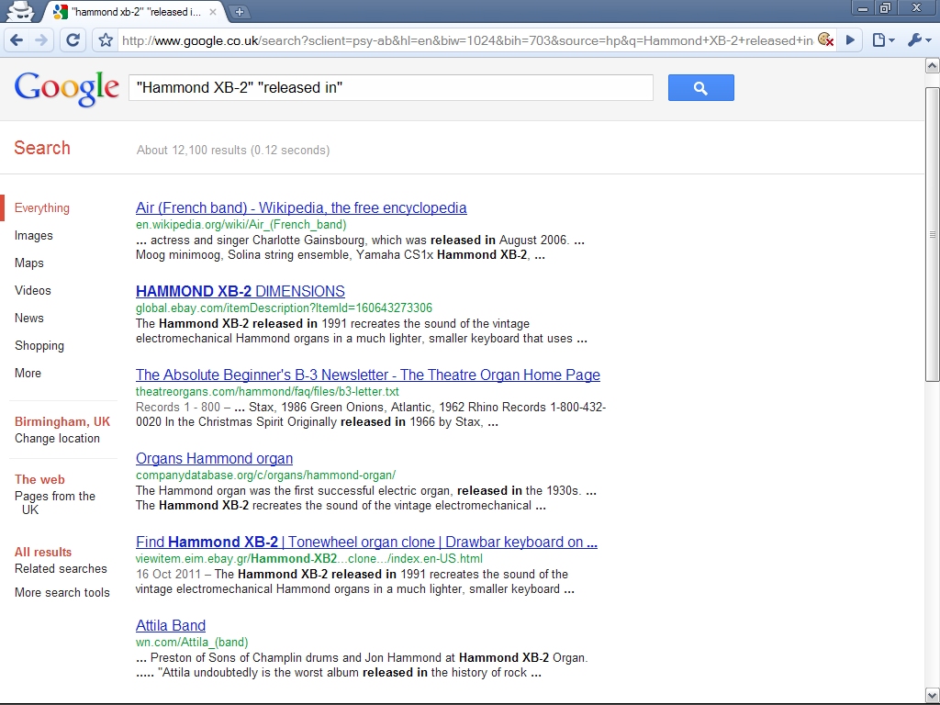The image size is (940, 705).
Task: Switch to Shopping results
Action: (x=39, y=346)
